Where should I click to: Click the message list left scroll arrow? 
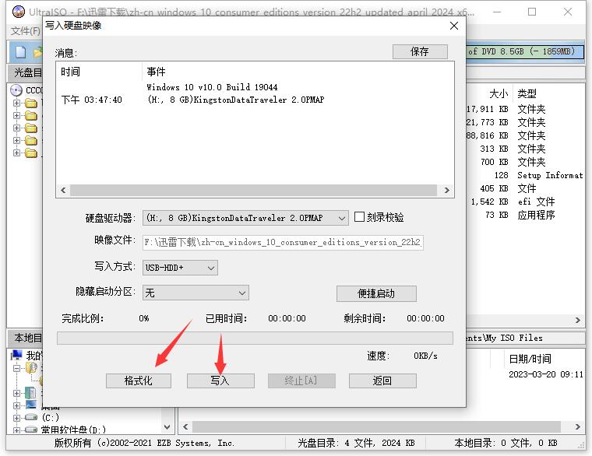click(63, 190)
